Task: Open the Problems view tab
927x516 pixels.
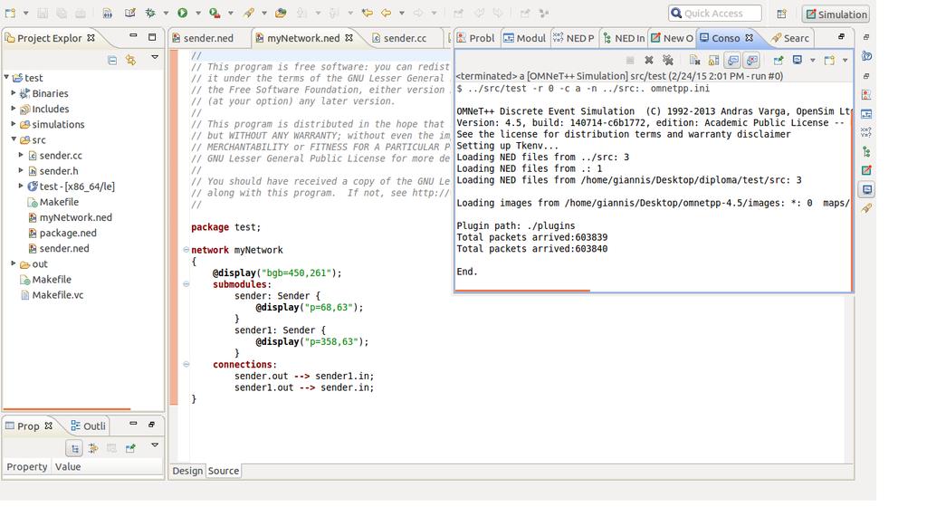Action: 475,38
